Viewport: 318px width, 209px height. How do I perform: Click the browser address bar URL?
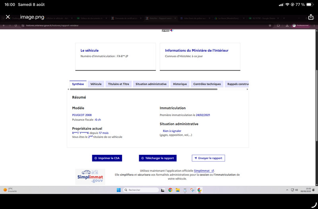click(x=52, y=25)
